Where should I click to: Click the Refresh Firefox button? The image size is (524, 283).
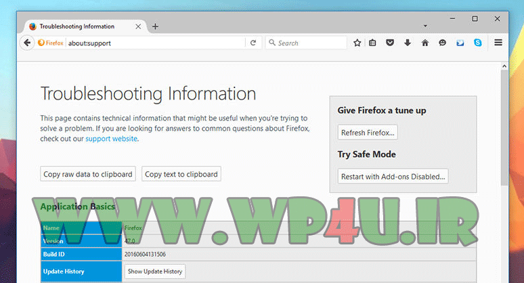(x=368, y=133)
